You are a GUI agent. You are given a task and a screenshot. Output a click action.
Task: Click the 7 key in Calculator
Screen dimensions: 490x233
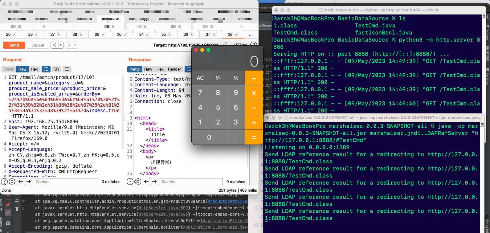tap(200, 93)
